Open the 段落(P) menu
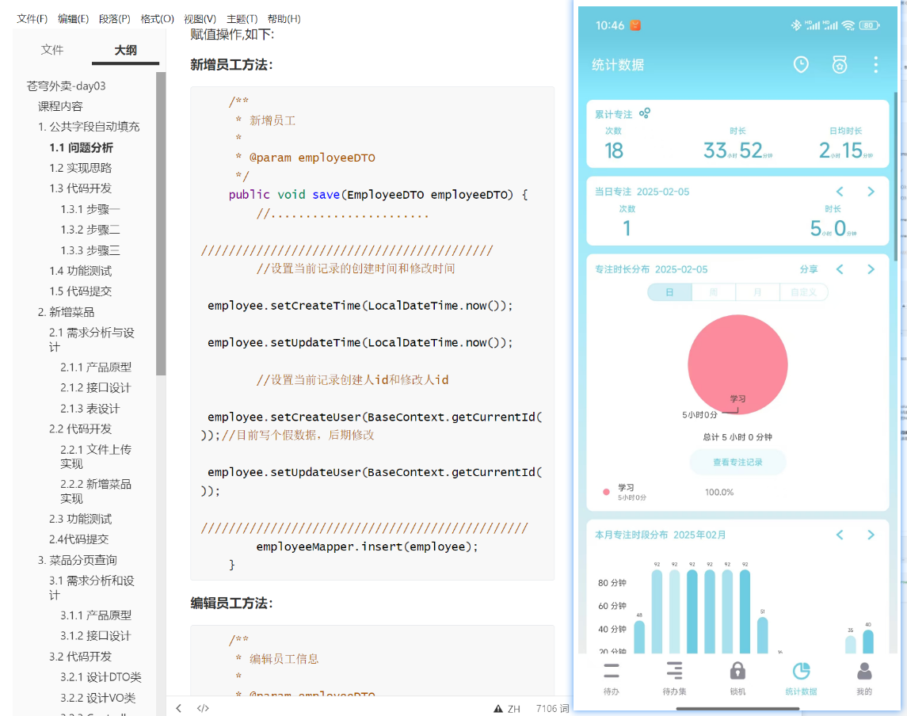 [x=115, y=18]
